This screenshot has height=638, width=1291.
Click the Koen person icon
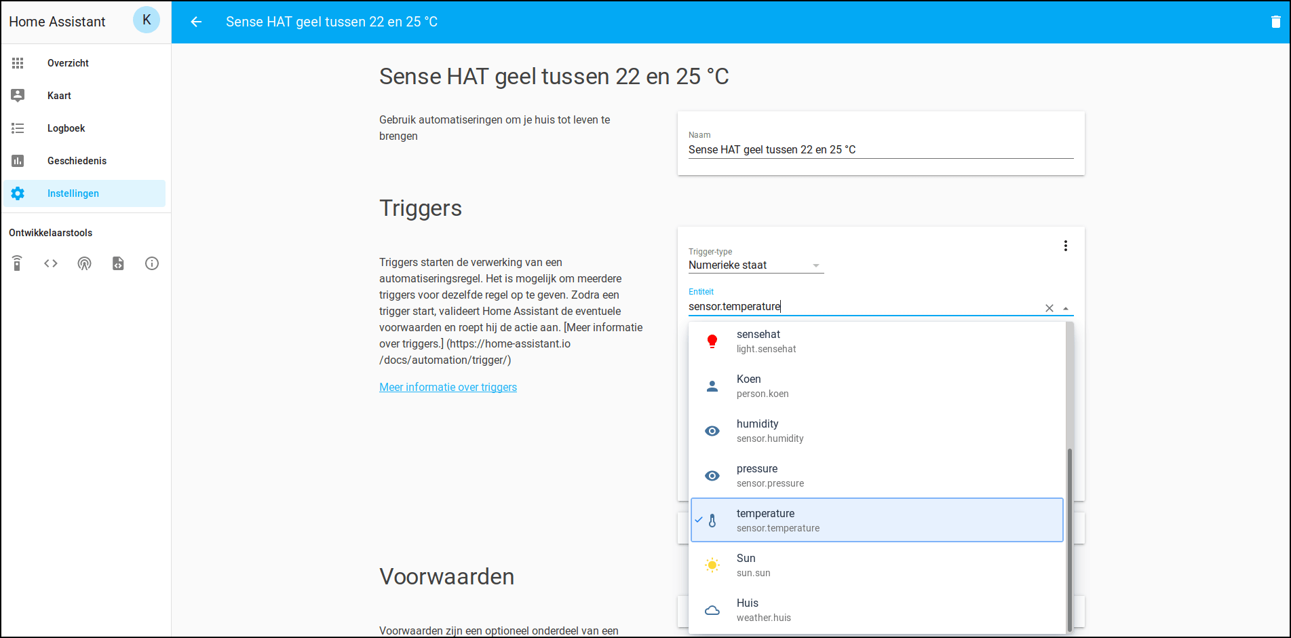(x=712, y=386)
